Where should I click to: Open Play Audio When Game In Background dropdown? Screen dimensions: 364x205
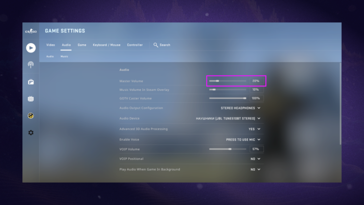pos(255,170)
